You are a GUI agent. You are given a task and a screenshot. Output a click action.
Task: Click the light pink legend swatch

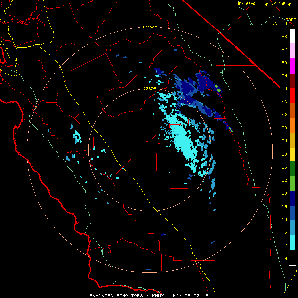(292, 51)
